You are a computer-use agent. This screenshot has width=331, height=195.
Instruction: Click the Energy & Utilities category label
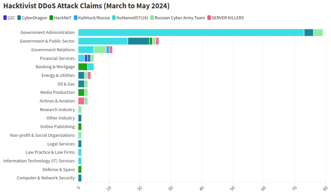pyautogui.click(x=58, y=76)
